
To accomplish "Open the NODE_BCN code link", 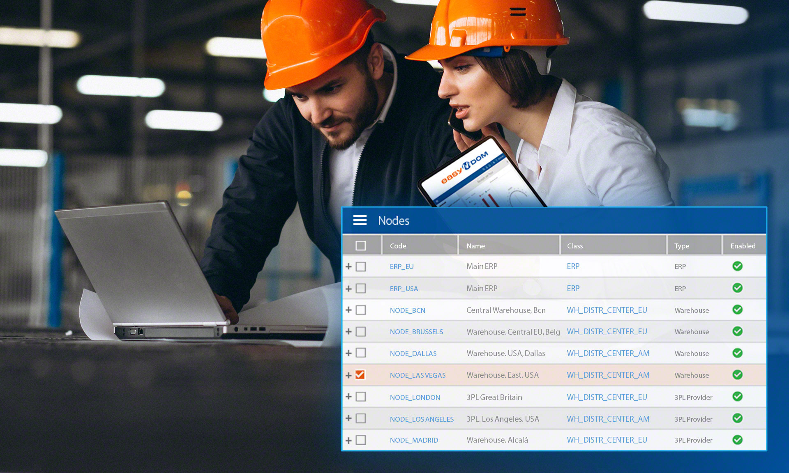I will 407,310.
